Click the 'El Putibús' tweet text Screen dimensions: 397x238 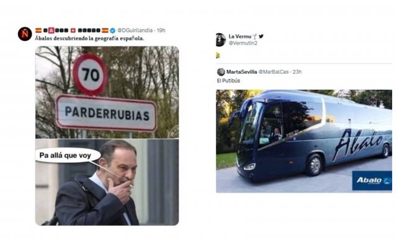point(228,81)
